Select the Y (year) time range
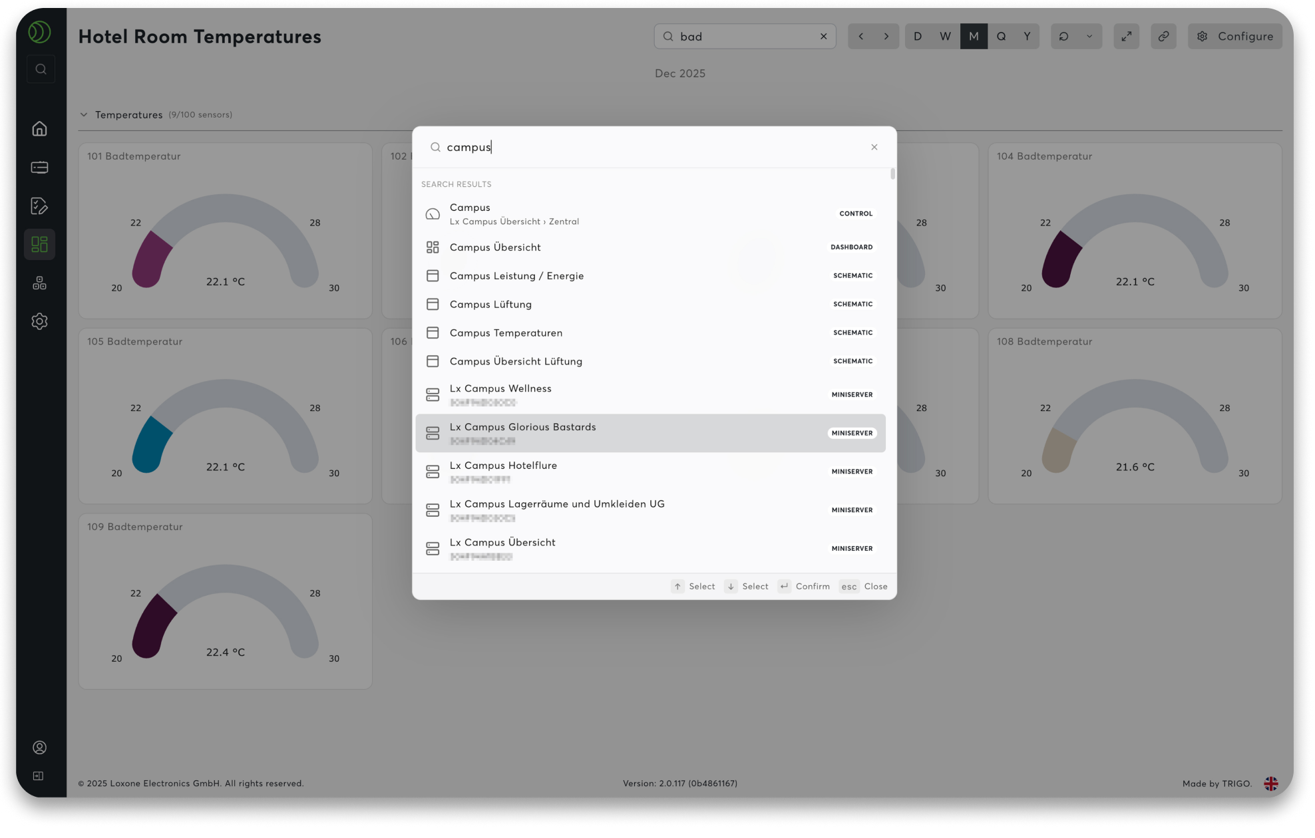The width and height of the screenshot is (1315, 838). coord(1027,37)
